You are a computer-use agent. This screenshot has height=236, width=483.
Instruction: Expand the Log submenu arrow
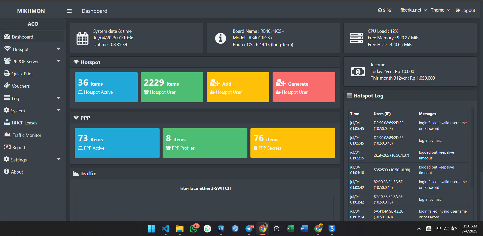click(x=59, y=98)
